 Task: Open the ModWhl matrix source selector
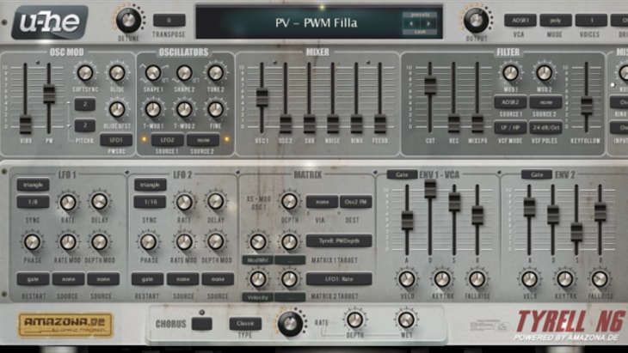click(257, 260)
